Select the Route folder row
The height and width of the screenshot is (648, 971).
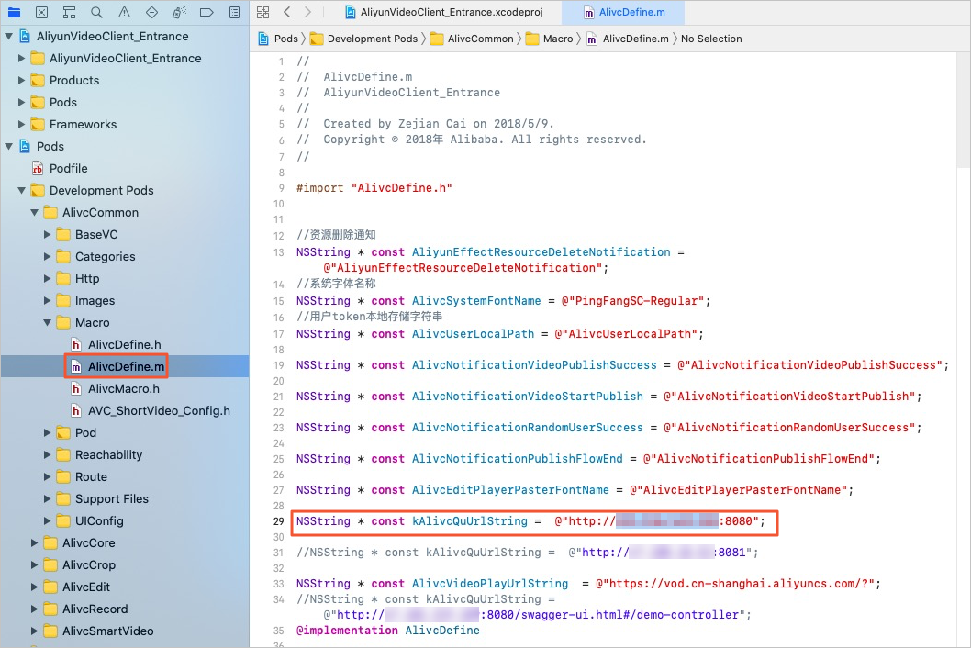125,477
